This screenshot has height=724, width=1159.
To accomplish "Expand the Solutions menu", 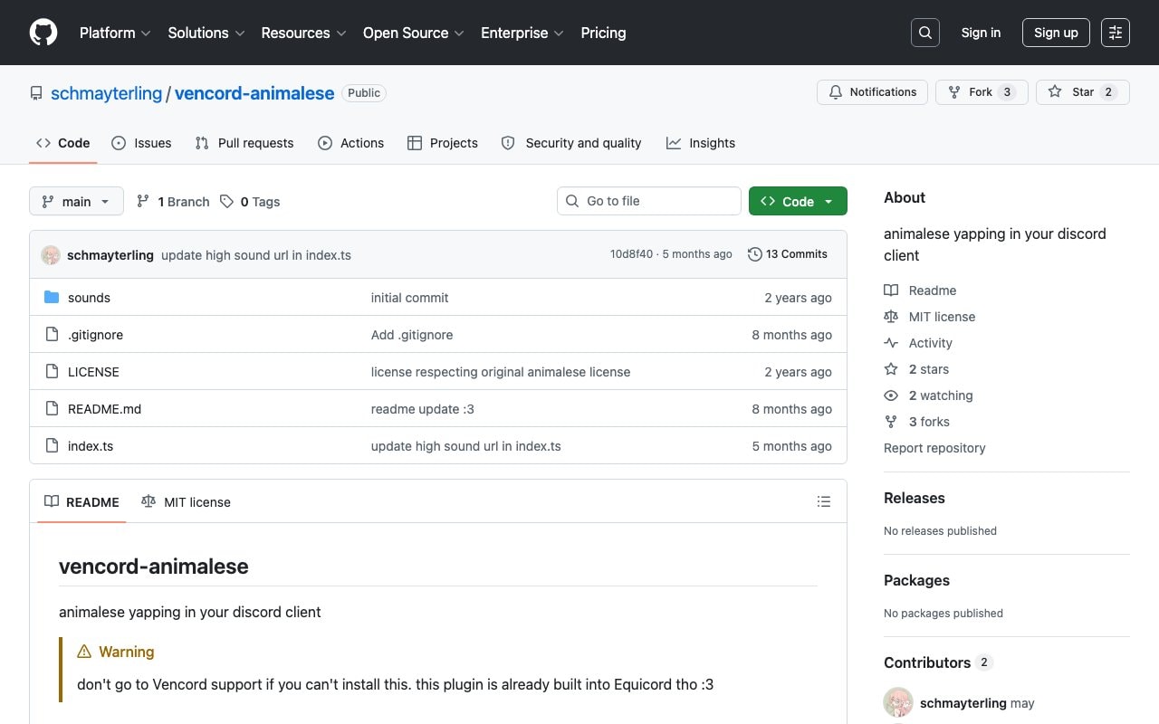I will [x=206, y=33].
